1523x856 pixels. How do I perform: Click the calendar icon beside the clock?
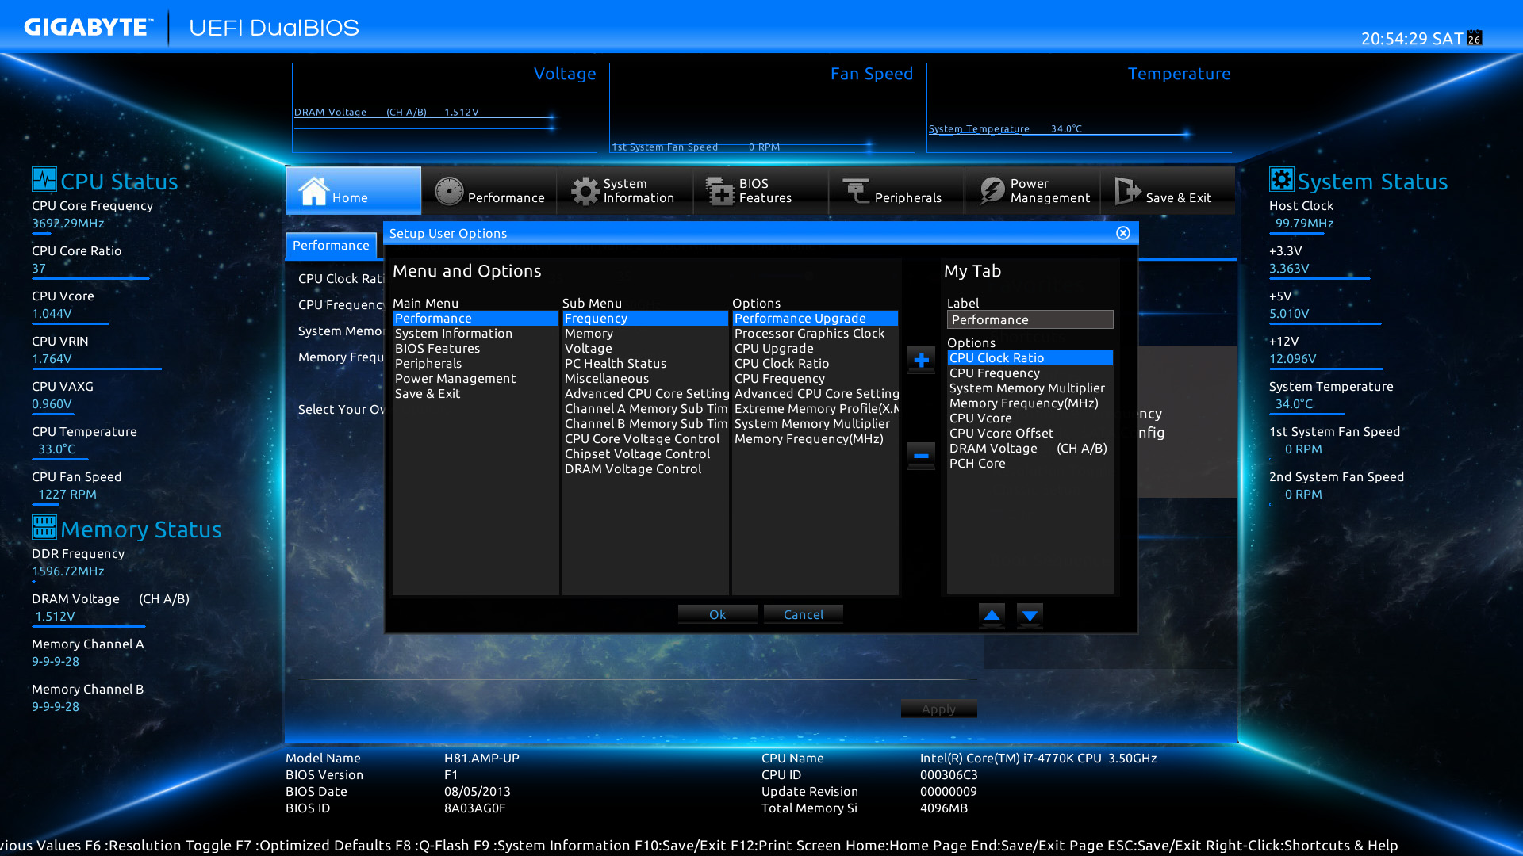tap(1475, 38)
